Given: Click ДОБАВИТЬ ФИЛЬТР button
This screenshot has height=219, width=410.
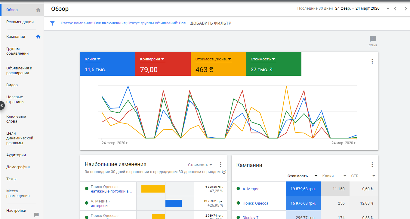Looking at the screenshot, I should coord(211,23).
